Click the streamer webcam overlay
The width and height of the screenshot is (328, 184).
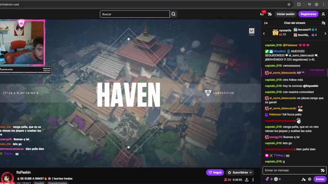[x=22, y=43]
